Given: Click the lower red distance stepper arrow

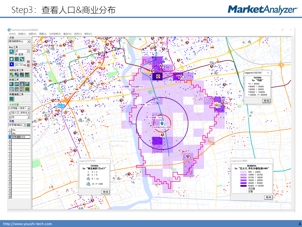Looking at the screenshot, I should (x=28, y=65).
